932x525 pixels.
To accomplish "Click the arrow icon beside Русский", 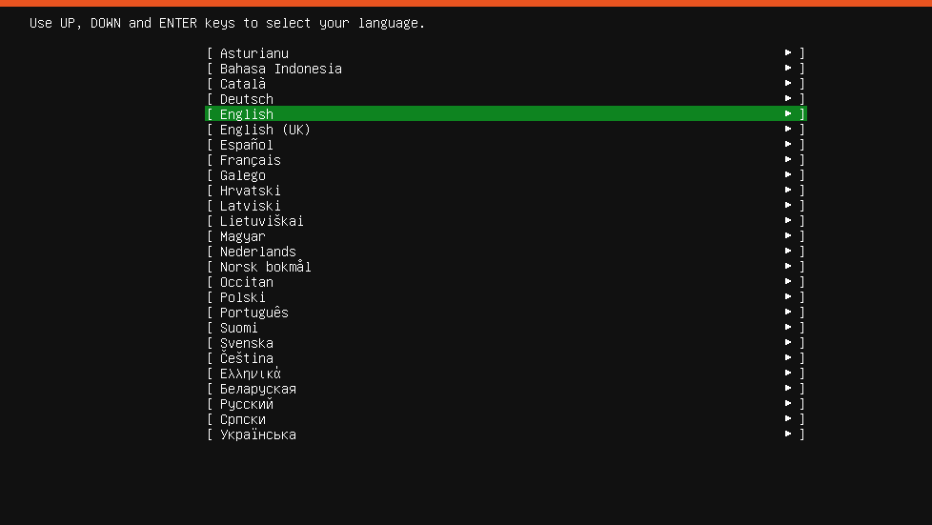I will 788,403.
